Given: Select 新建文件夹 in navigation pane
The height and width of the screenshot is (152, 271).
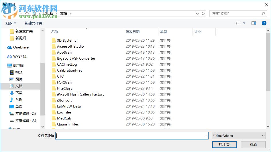Looking at the screenshot, I should pos(21,31).
